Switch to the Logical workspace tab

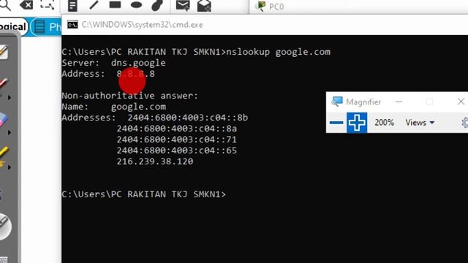tap(13, 27)
